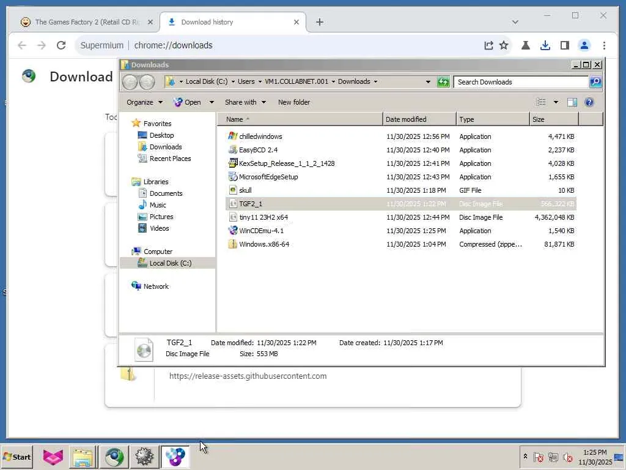Screen dimensions: 626x470
Task: Open the browser three-dot menu
Action: click(604, 45)
